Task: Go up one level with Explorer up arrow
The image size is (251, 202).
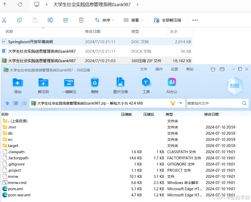Action: [5, 4]
